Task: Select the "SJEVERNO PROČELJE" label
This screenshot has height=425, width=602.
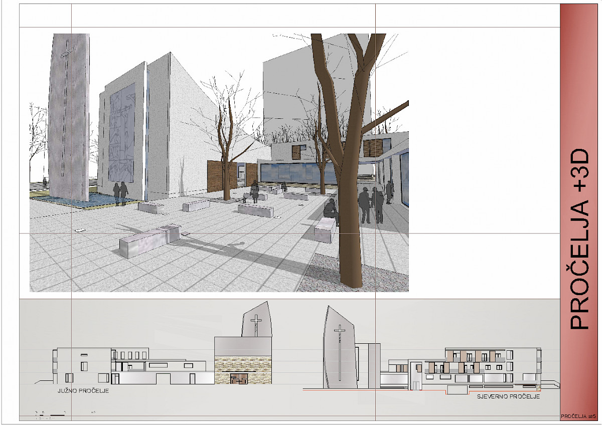Action: pos(508,396)
